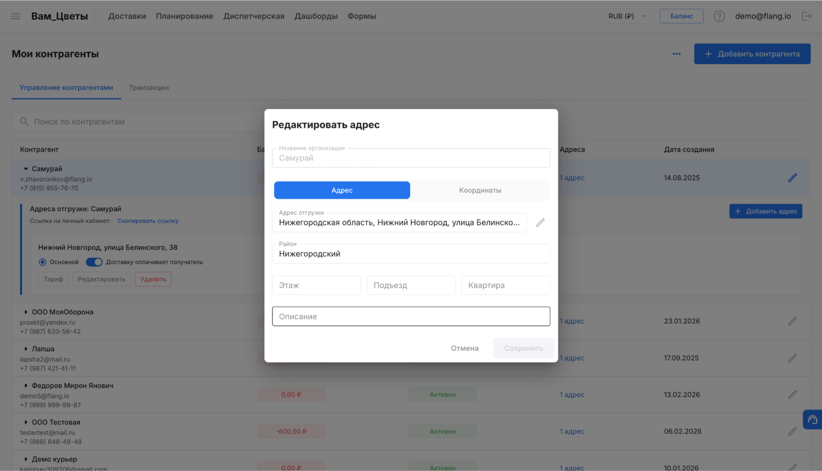
Task: Click the Скопировать ссылку link
Action: coord(148,221)
